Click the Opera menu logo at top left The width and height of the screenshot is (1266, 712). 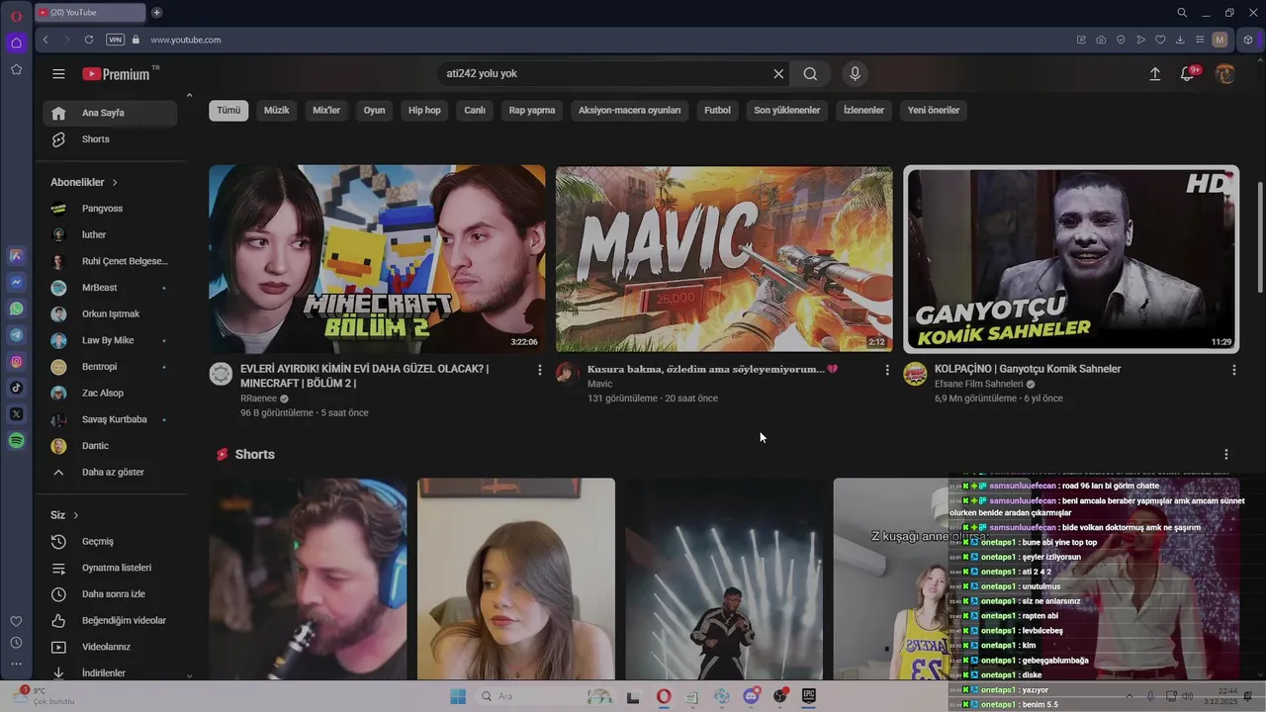point(16,16)
